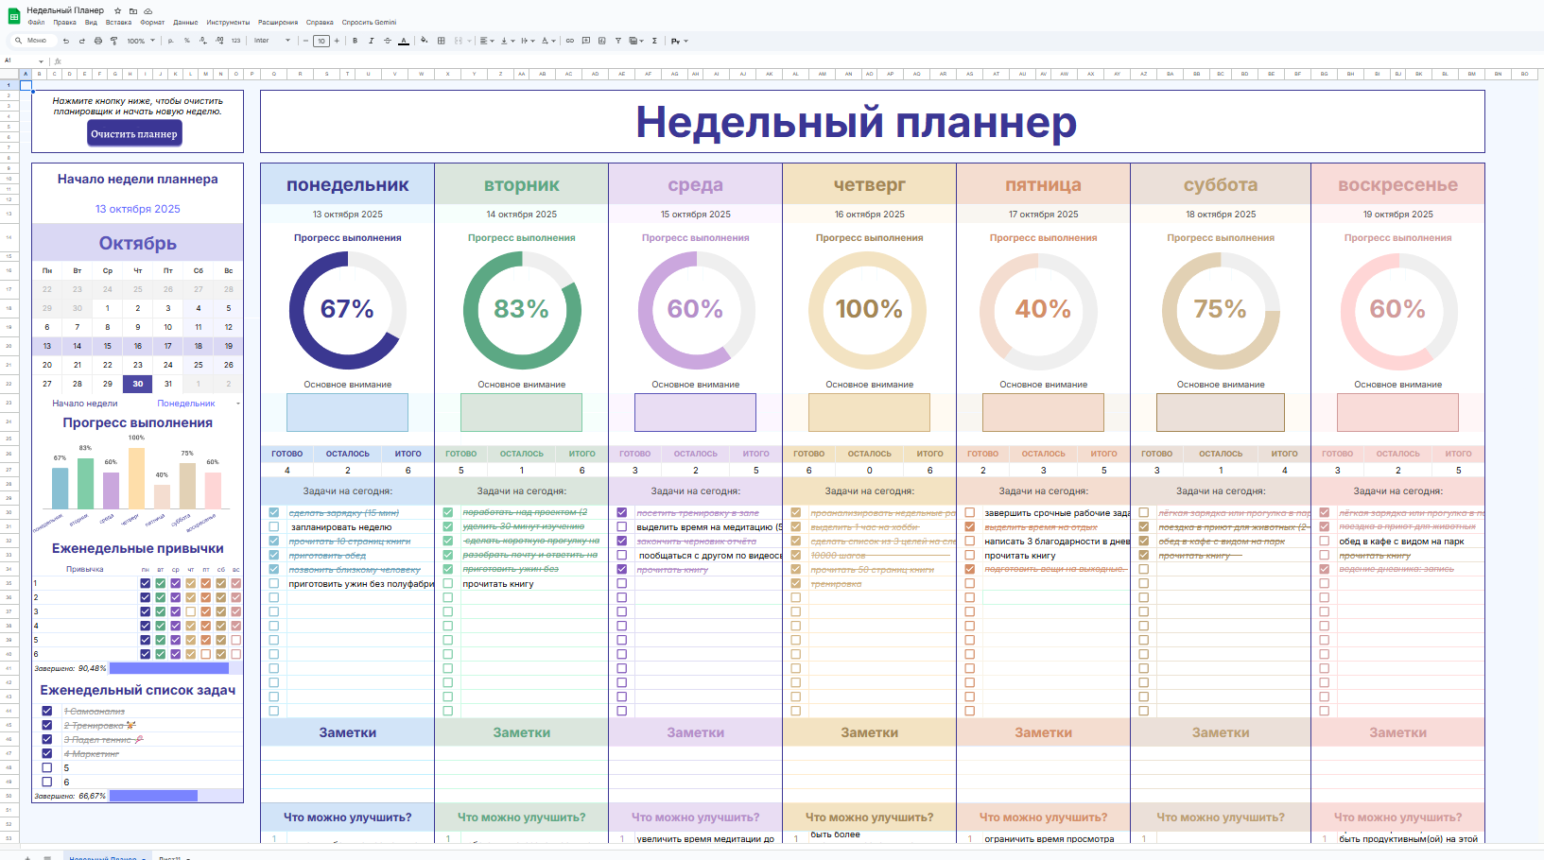Star the Недельный Планер document

pyautogui.click(x=117, y=10)
